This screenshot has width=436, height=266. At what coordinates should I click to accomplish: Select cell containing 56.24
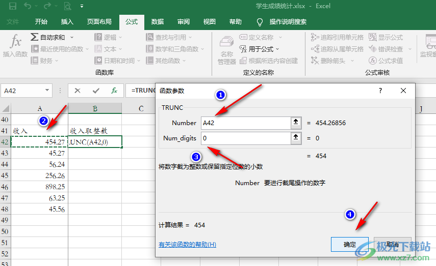click(39, 164)
